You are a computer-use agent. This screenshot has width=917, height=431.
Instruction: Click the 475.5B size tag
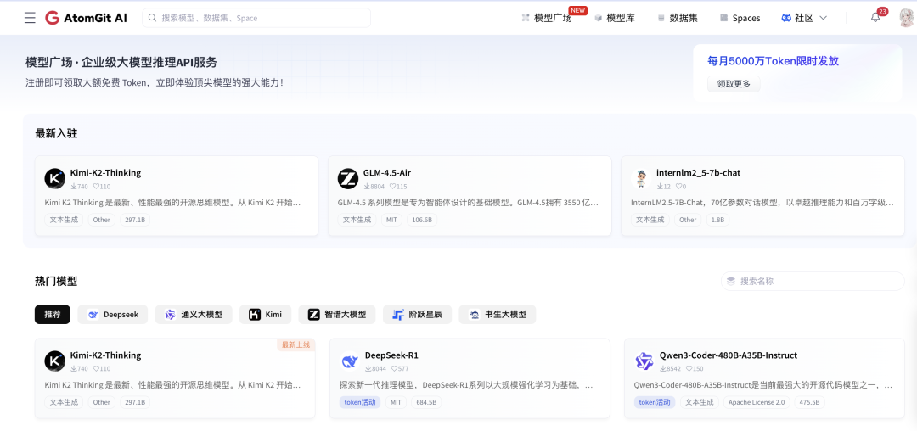point(809,402)
